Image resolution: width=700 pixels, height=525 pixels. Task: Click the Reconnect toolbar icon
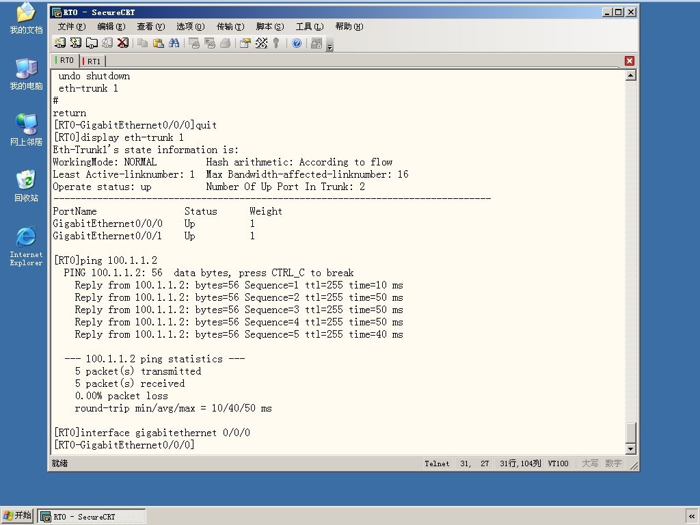(107, 43)
